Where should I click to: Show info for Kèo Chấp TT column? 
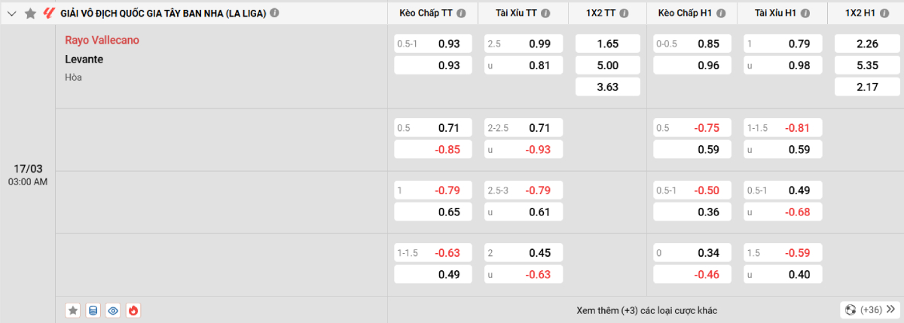point(461,14)
